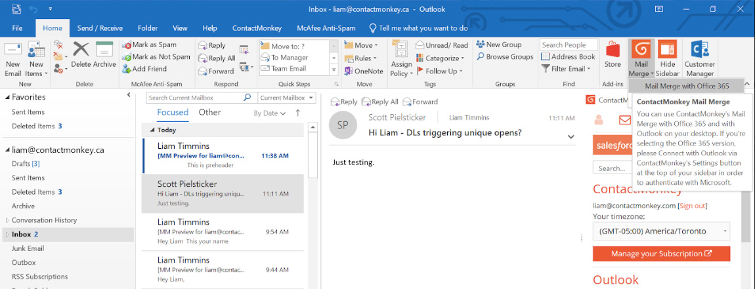Screen dimensions: 755x289
Task: Open Customer Manager
Action: [700, 59]
